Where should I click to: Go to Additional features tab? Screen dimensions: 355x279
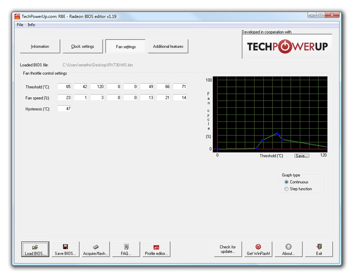(168, 46)
